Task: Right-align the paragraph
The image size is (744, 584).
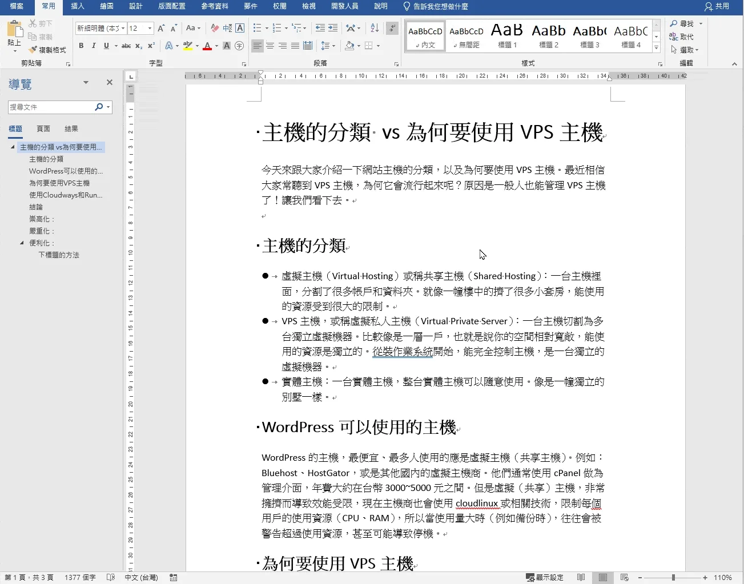Action: pos(283,46)
